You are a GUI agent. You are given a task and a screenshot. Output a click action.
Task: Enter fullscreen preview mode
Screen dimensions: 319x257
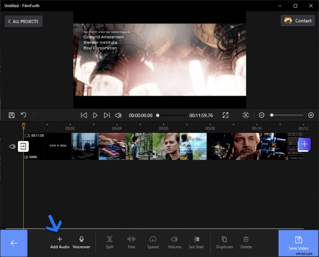[225, 115]
